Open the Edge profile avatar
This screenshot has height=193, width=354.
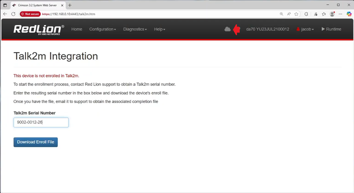[x=332, y=14]
